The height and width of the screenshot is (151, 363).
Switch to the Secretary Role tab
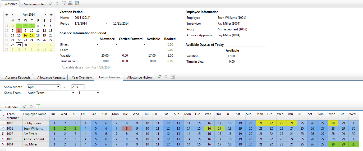[34, 4]
